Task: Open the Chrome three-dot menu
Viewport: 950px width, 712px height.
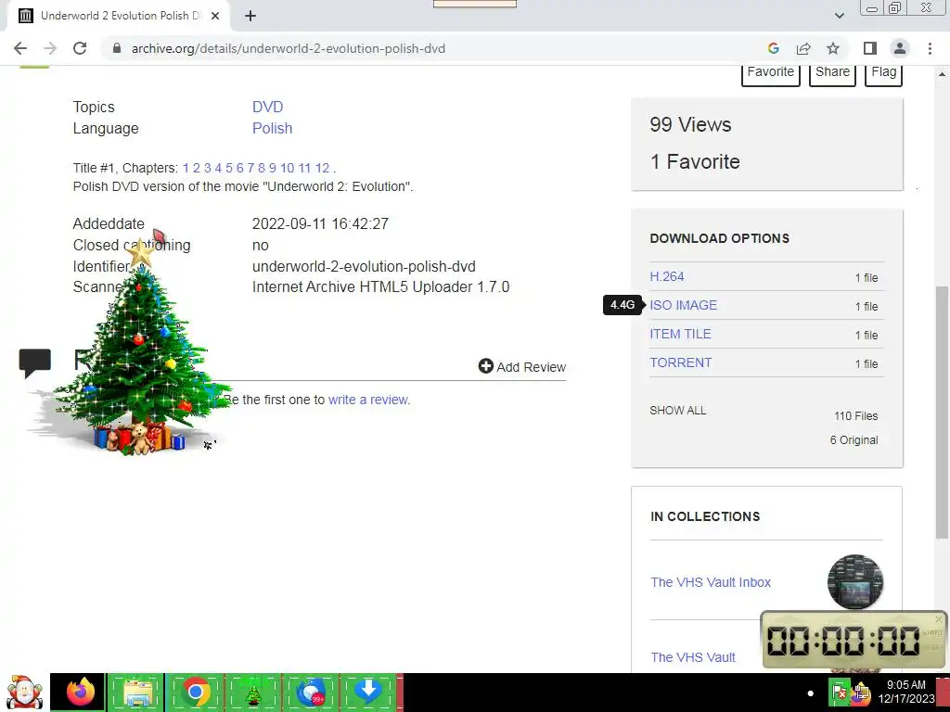Action: click(930, 48)
